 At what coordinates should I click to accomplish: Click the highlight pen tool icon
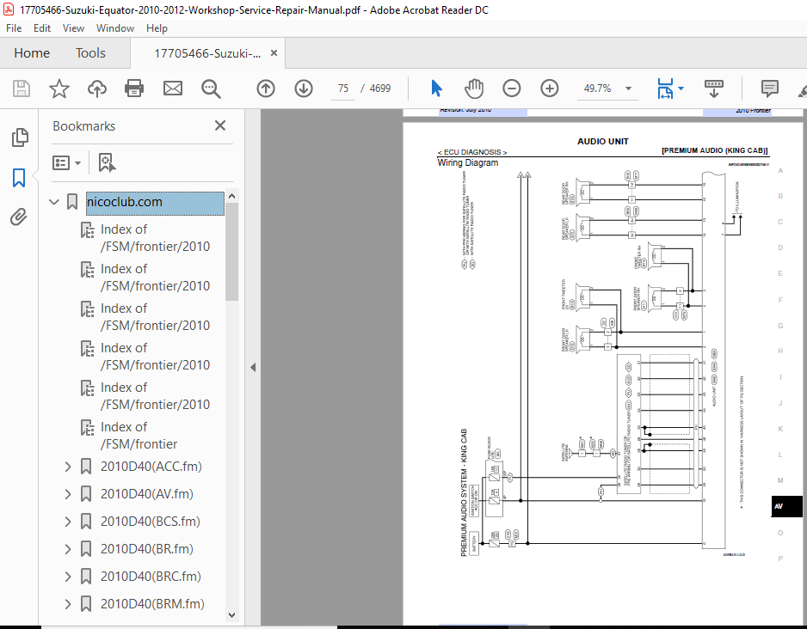[802, 90]
